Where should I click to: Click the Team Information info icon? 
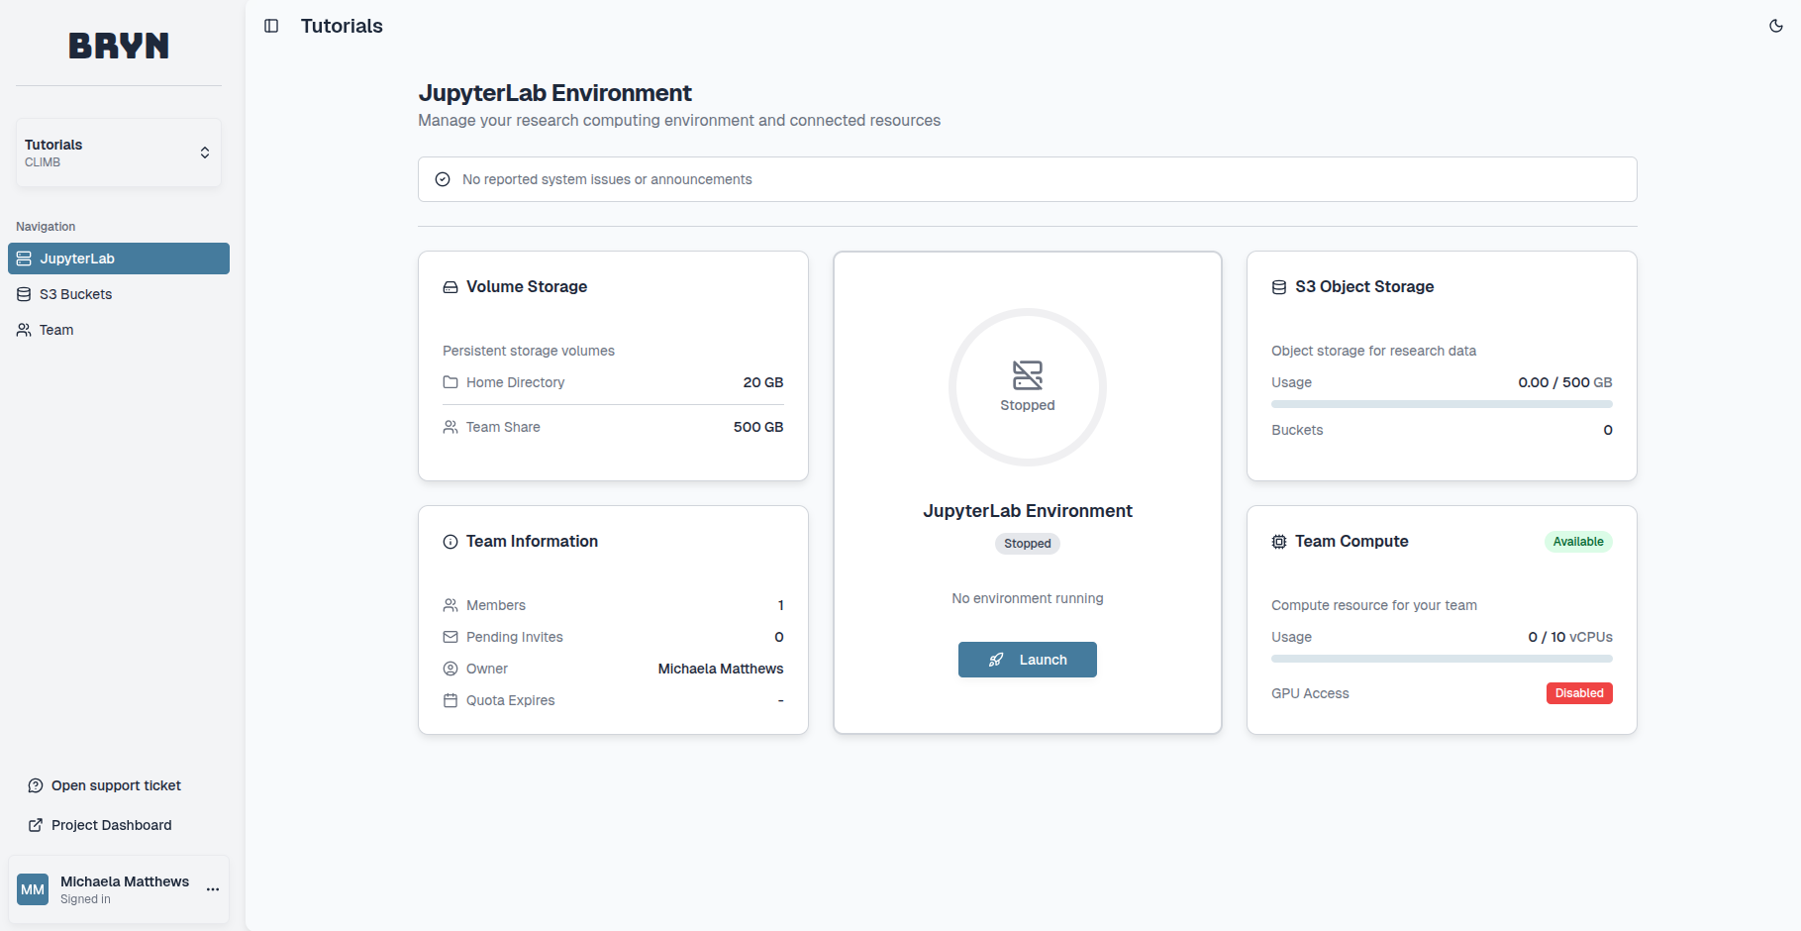(450, 542)
